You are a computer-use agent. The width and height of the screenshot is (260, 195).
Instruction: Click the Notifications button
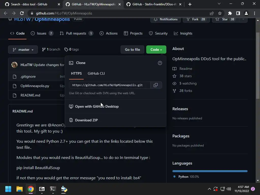click(166, 19)
